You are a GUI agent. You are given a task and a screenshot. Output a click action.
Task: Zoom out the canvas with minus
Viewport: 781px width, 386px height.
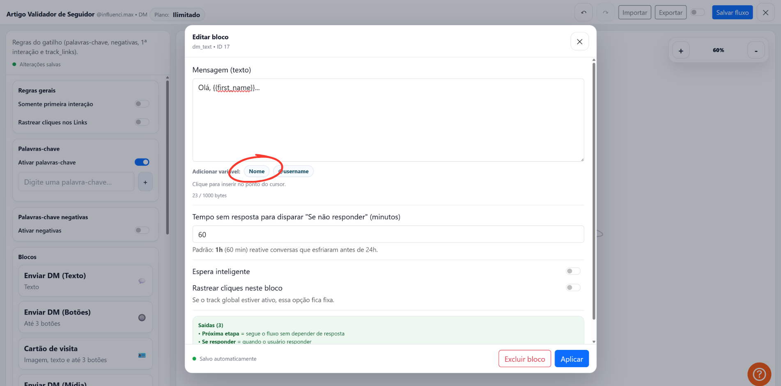click(x=756, y=50)
